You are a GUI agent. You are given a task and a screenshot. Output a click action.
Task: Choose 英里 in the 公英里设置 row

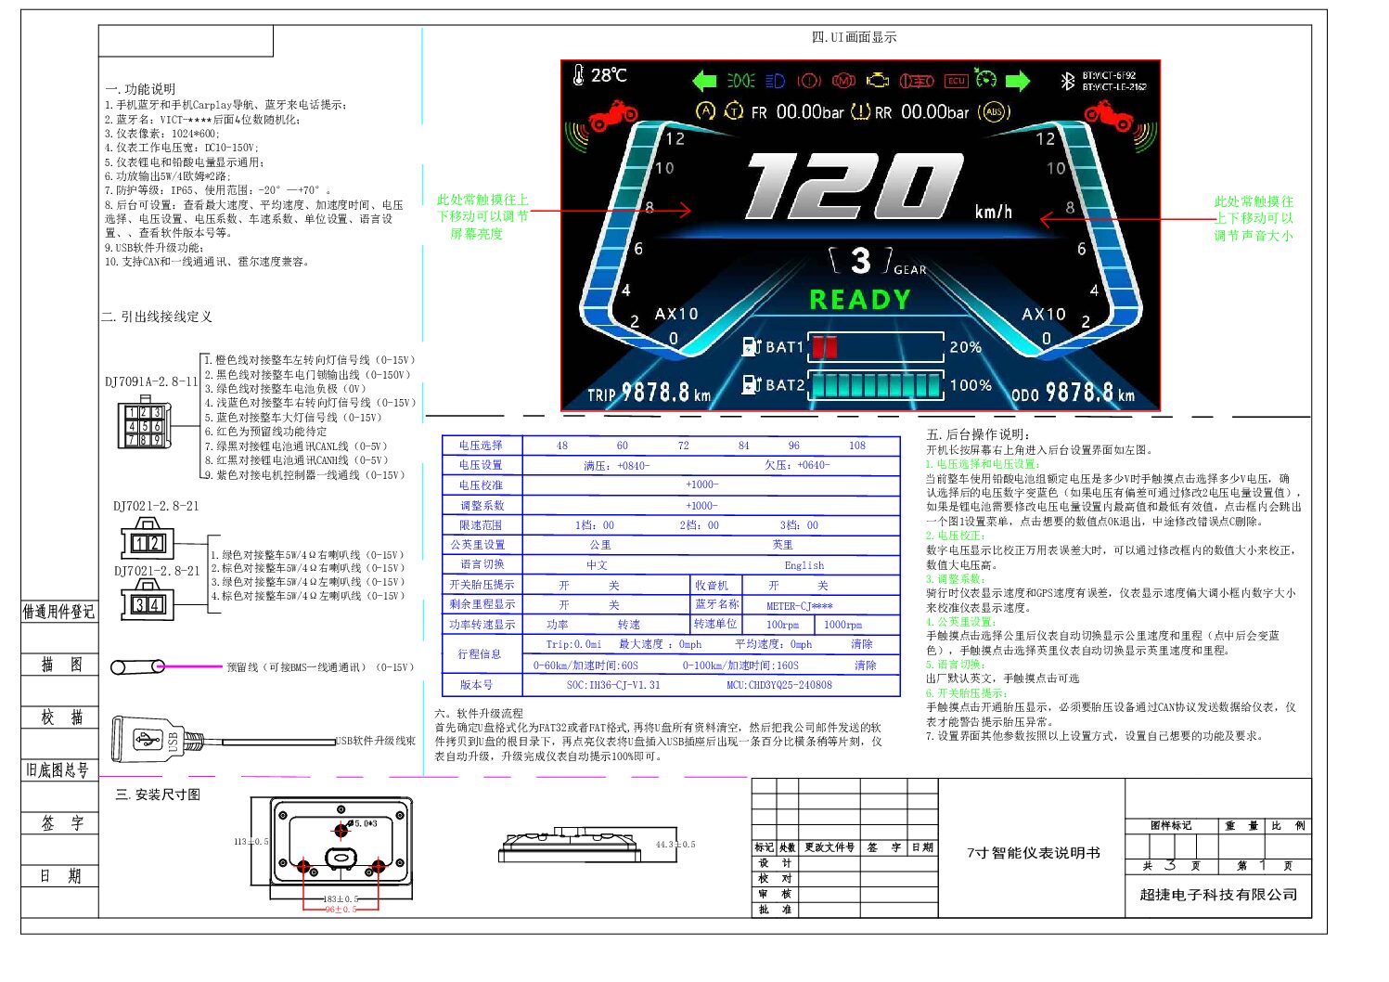tap(782, 545)
